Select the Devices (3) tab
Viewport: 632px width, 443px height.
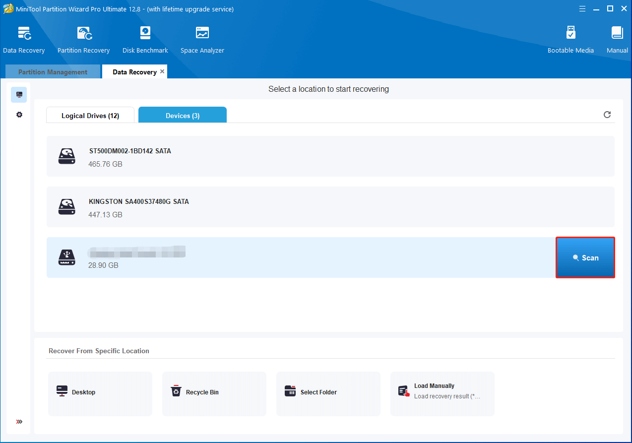183,116
